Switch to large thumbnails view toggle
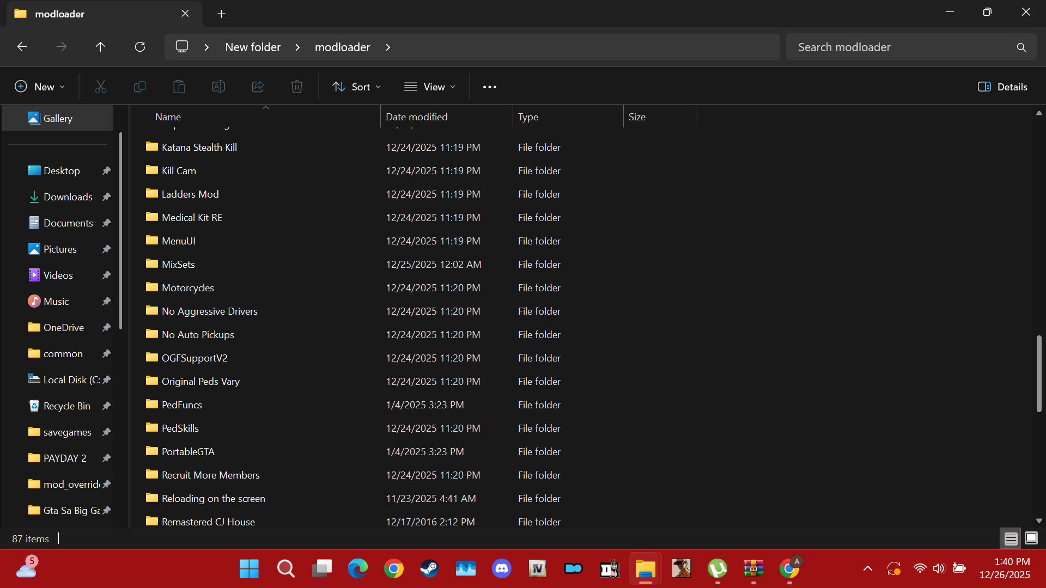This screenshot has height=588, width=1046. click(1031, 538)
